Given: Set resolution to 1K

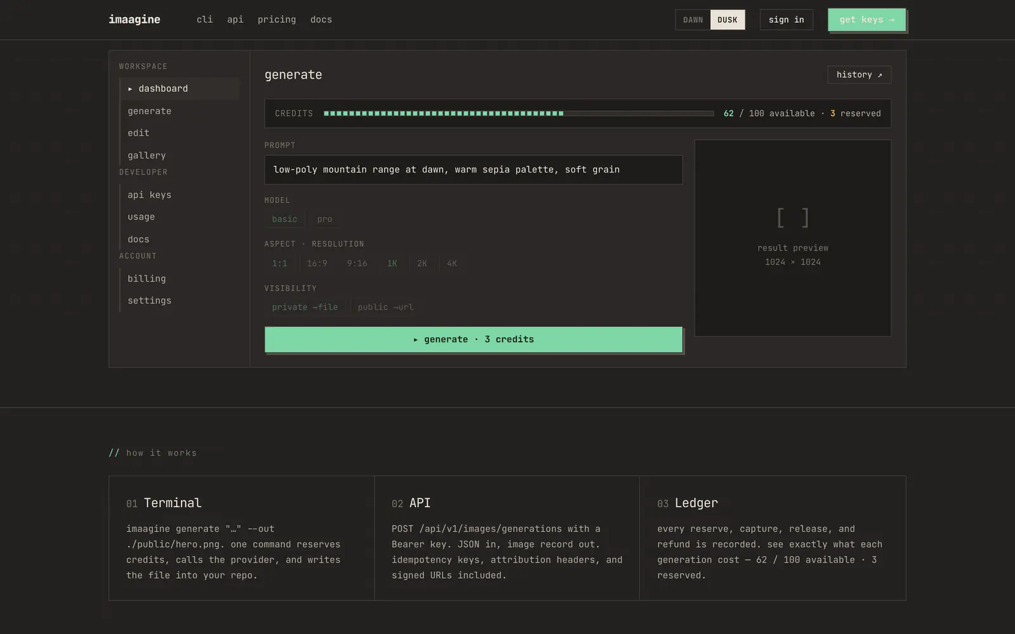Looking at the screenshot, I should pos(392,264).
